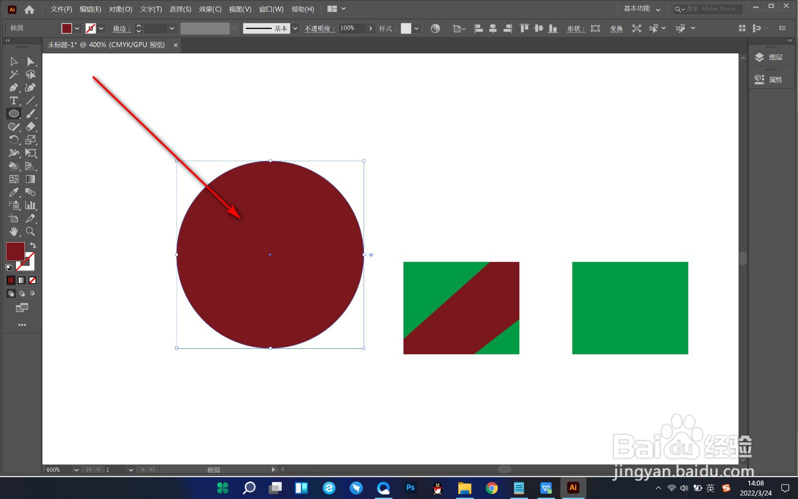Swap fill and stroke colors

[x=33, y=246]
